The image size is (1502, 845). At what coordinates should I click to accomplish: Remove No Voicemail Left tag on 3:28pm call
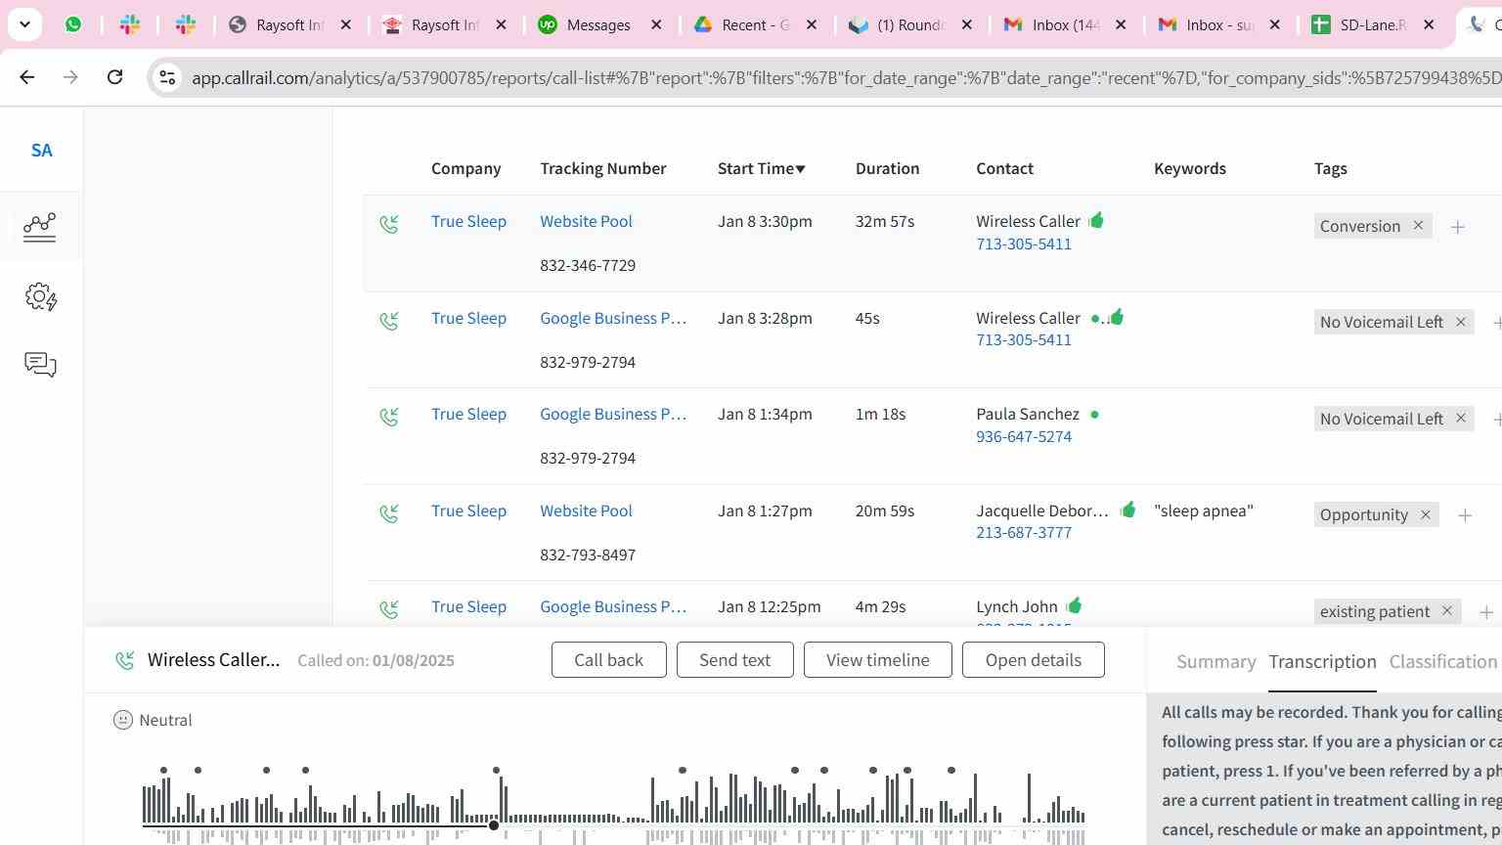pyautogui.click(x=1461, y=322)
